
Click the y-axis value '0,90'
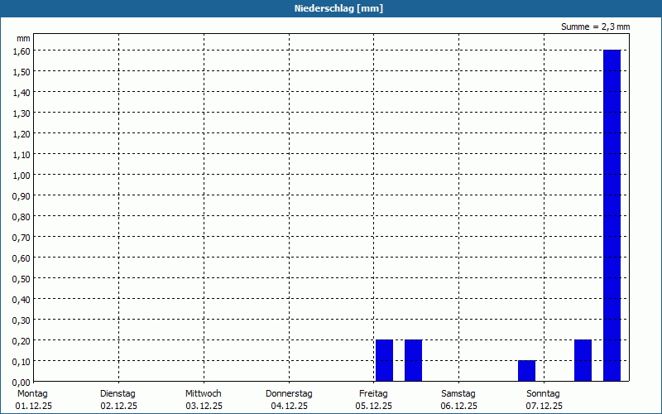pyautogui.click(x=22, y=196)
